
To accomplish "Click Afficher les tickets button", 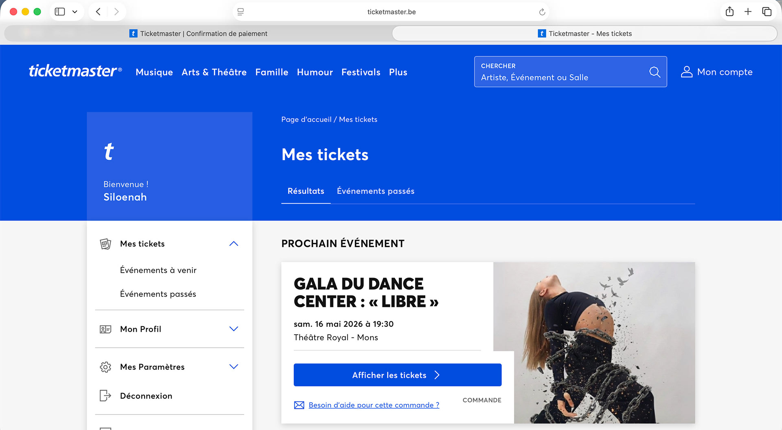I will coord(397,375).
